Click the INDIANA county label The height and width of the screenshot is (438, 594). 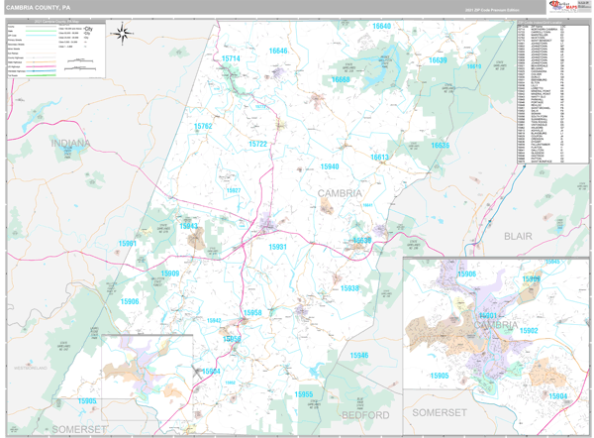click(70, 144)
